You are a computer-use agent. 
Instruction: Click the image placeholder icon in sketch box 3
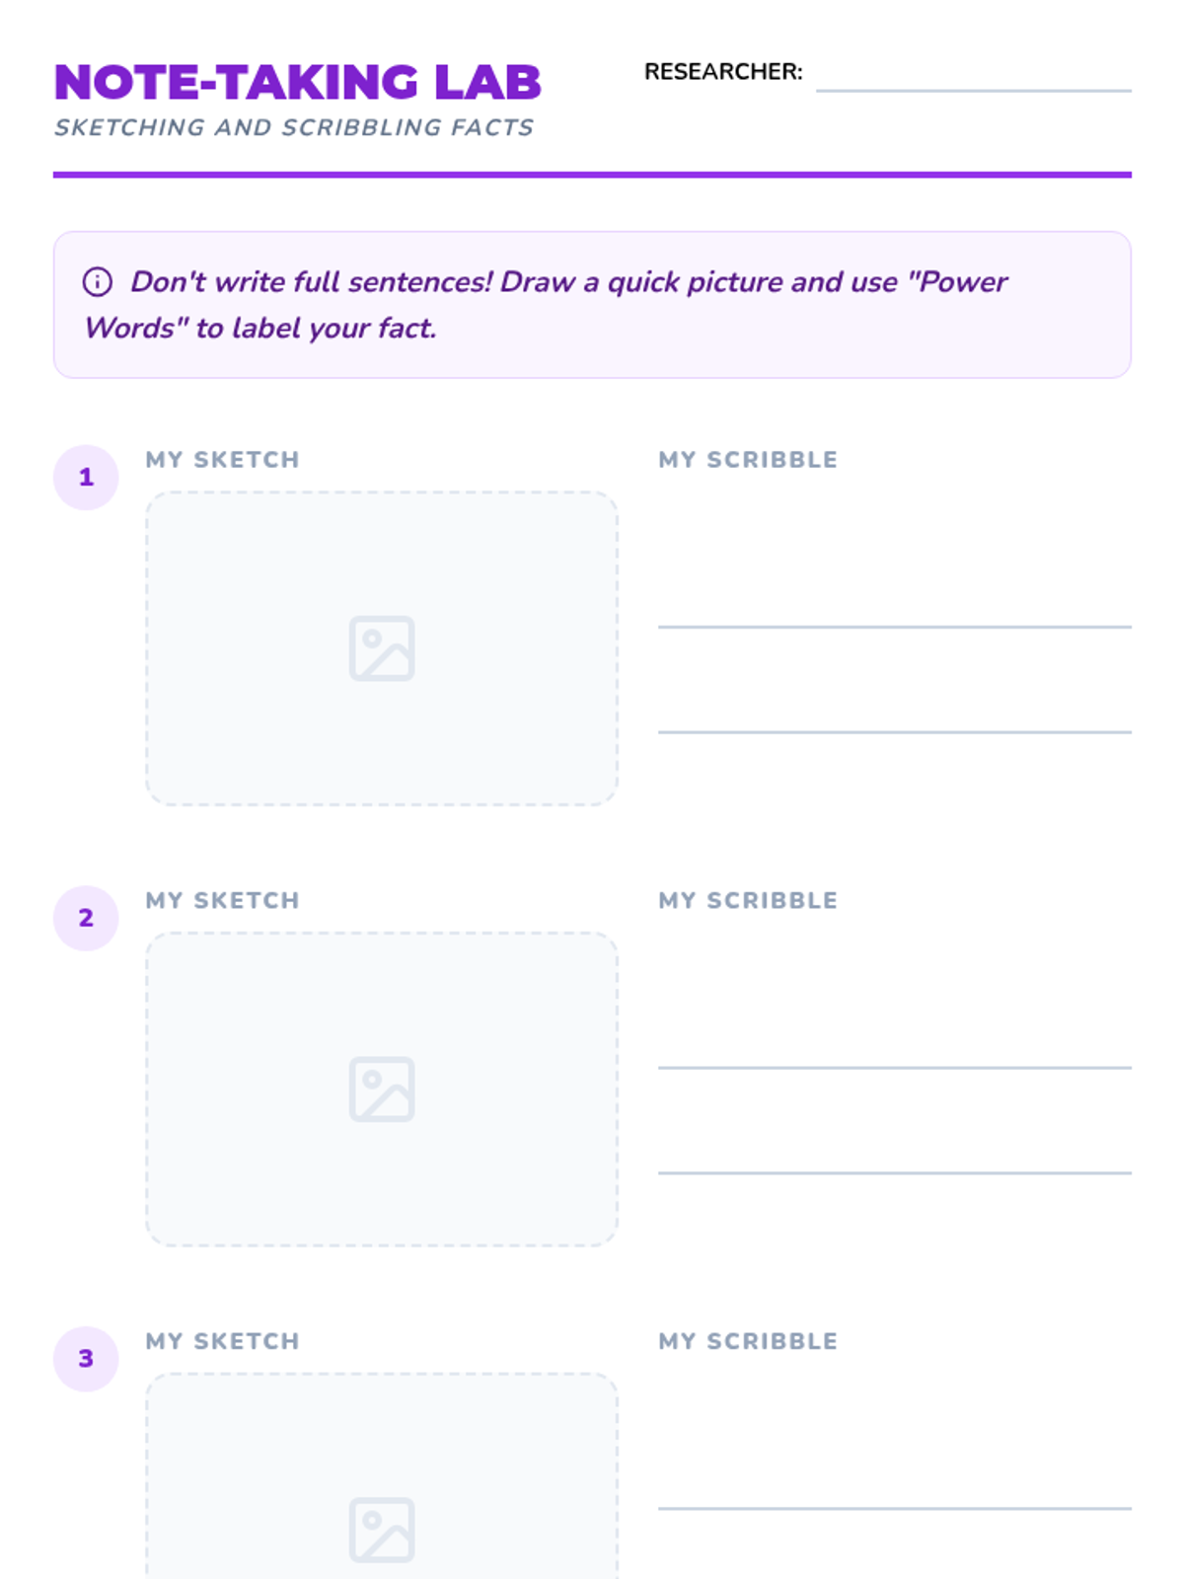[x=382, y=1531]
